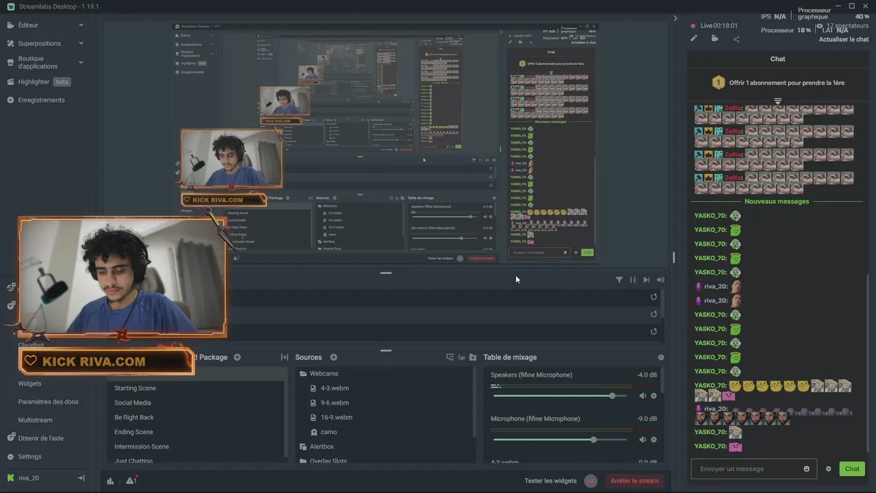Skip to next alert icon
Viewport: 876px width, 493px height.
pos(646,279)
